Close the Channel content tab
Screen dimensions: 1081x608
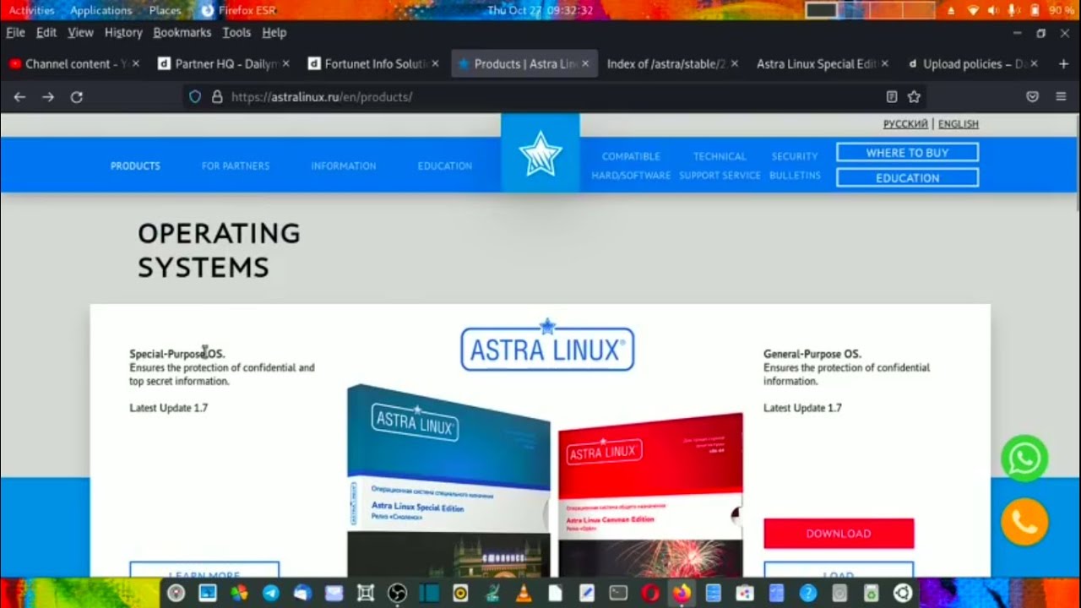pos(136,64)
